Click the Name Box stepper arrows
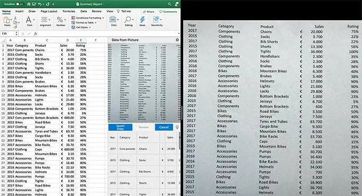Viewport: 362px width, 196px height. point(17,33)
